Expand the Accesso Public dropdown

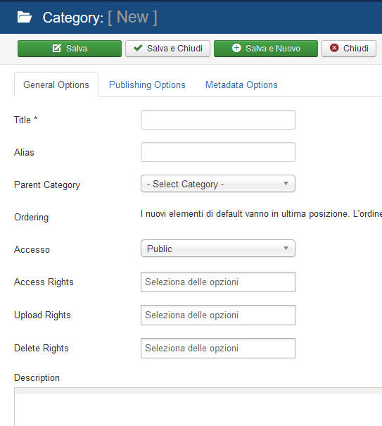[218, 249]
